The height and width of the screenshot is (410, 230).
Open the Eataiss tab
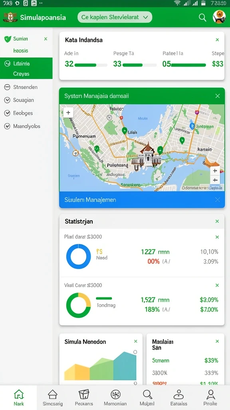[x=179, y=398]
